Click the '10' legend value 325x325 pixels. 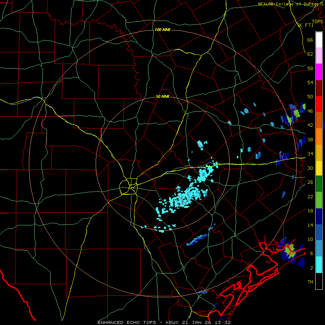coord(310,239)
